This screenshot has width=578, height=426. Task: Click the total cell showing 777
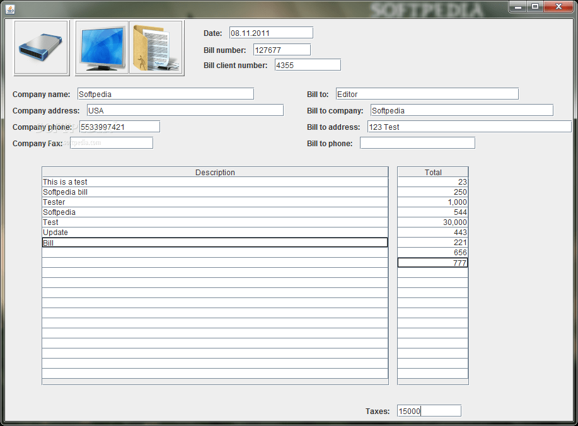[433, 263]
